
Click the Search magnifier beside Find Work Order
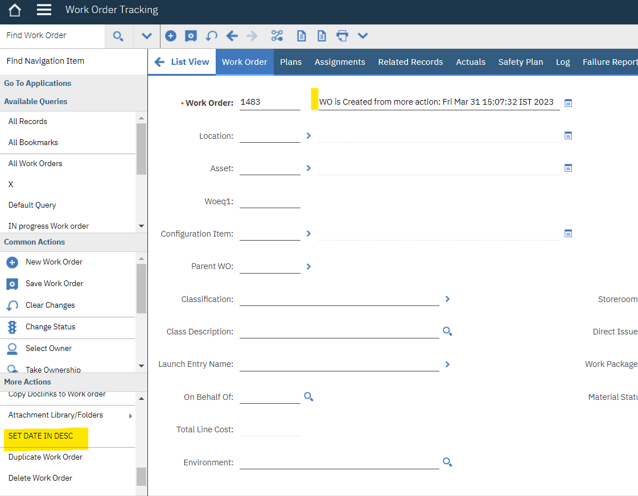[118, 35]
